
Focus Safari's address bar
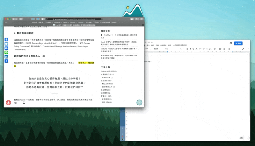[74, 19]
